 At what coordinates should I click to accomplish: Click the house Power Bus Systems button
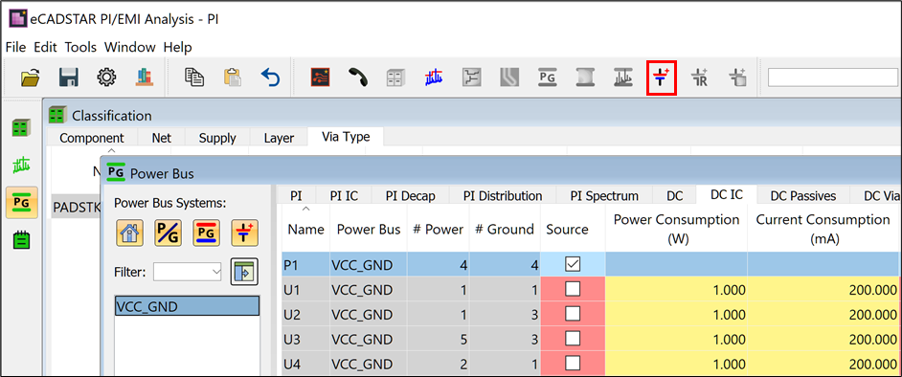pos(130,233)
